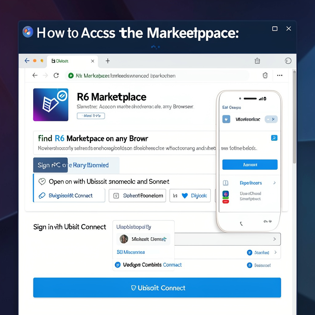315x315 pixels.
Task: Click the large blue Ubisoft Connect button
Action: coord(157,288)
